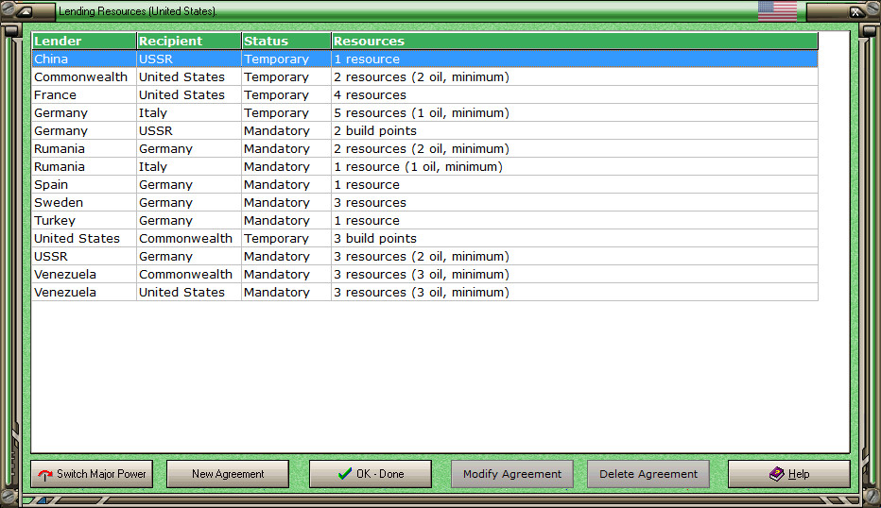Select the Sweden lender row

click(424, 203)
